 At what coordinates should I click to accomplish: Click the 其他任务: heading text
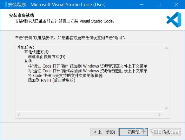click(x=25, y=47)
